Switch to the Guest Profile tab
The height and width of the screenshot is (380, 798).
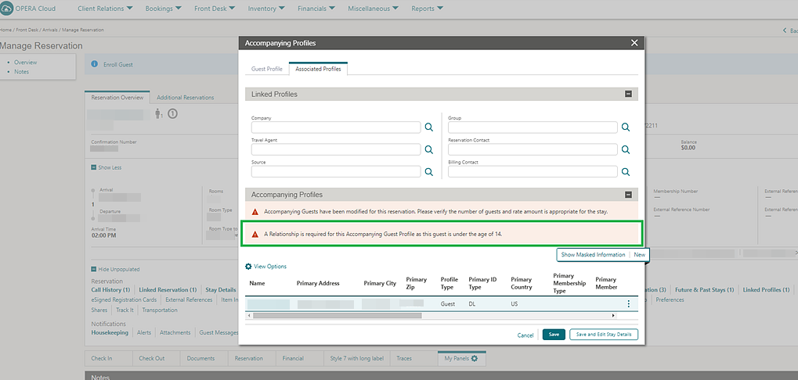coord(267,69)
